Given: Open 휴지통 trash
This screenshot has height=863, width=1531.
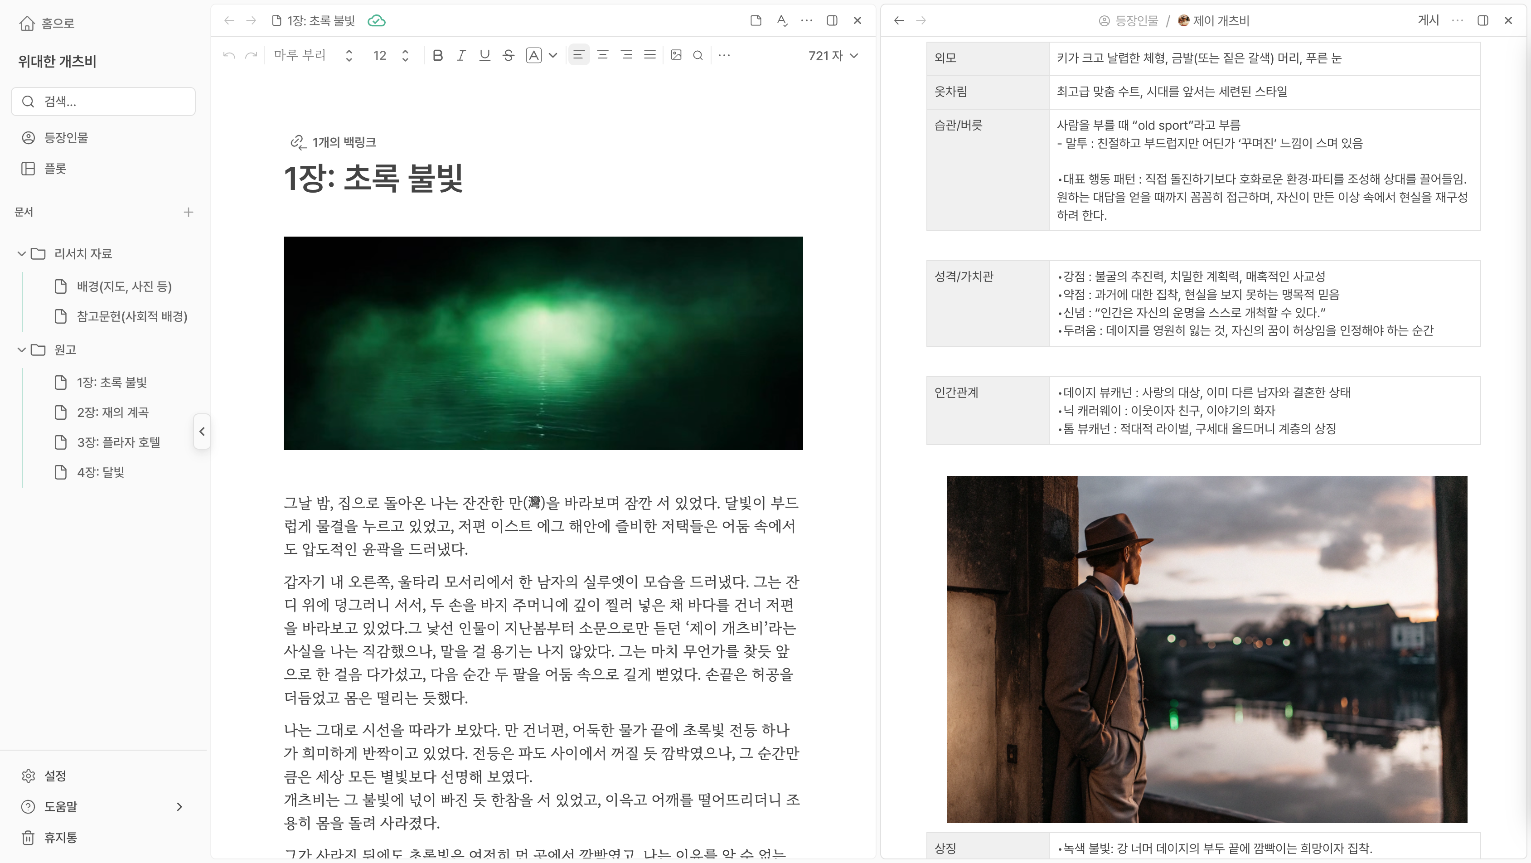Looking at the screenshot, I should (49, 838).
